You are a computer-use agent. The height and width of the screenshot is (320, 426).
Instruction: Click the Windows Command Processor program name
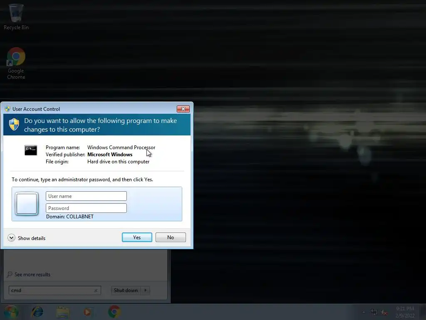121,147
